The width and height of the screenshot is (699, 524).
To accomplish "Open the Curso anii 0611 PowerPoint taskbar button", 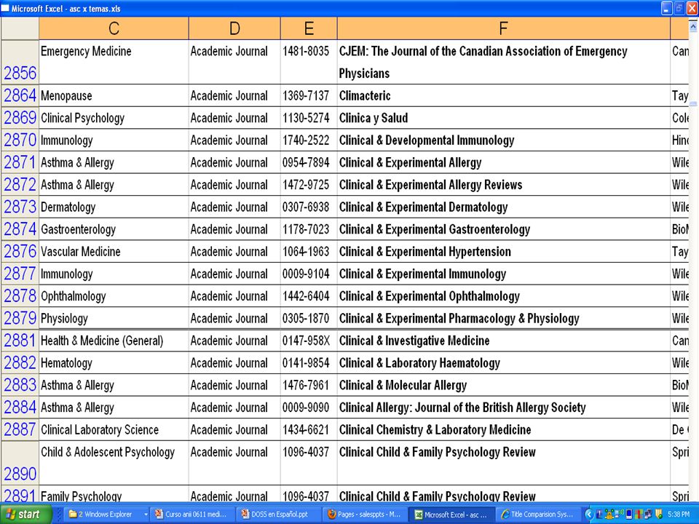I will pyautogui.click(x=193, y=515).
